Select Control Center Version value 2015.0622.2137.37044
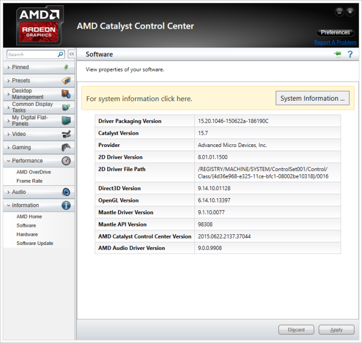The image size is (362, 343). pos(224,236)
